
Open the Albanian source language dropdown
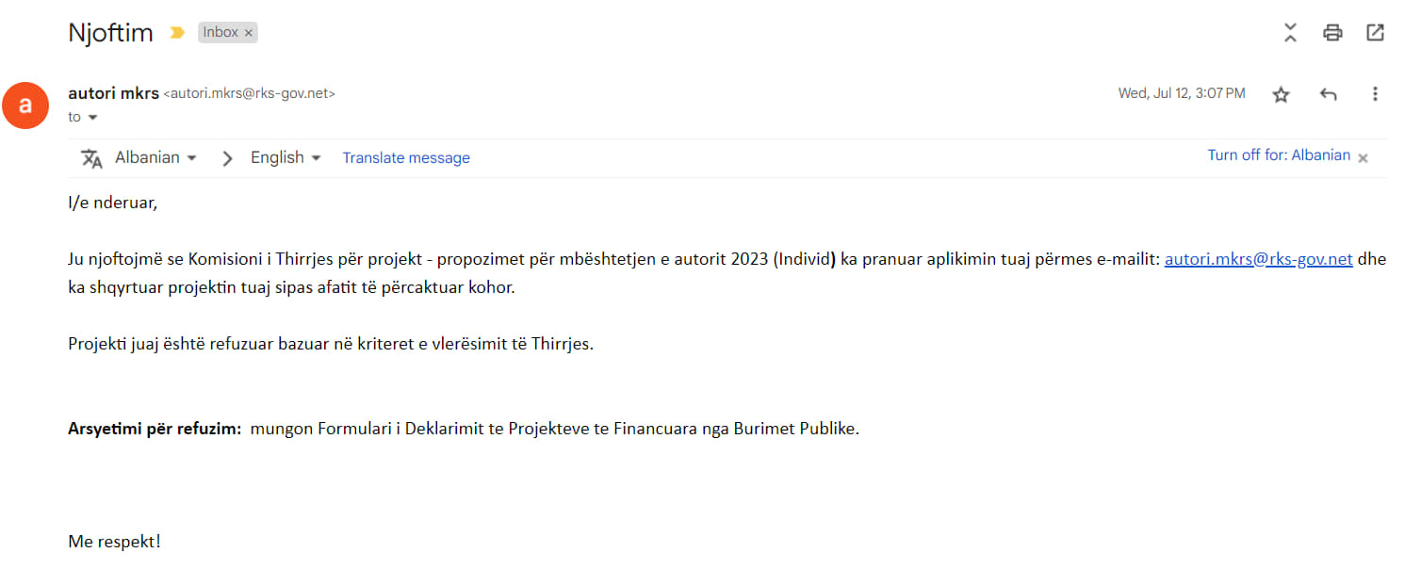156,157
